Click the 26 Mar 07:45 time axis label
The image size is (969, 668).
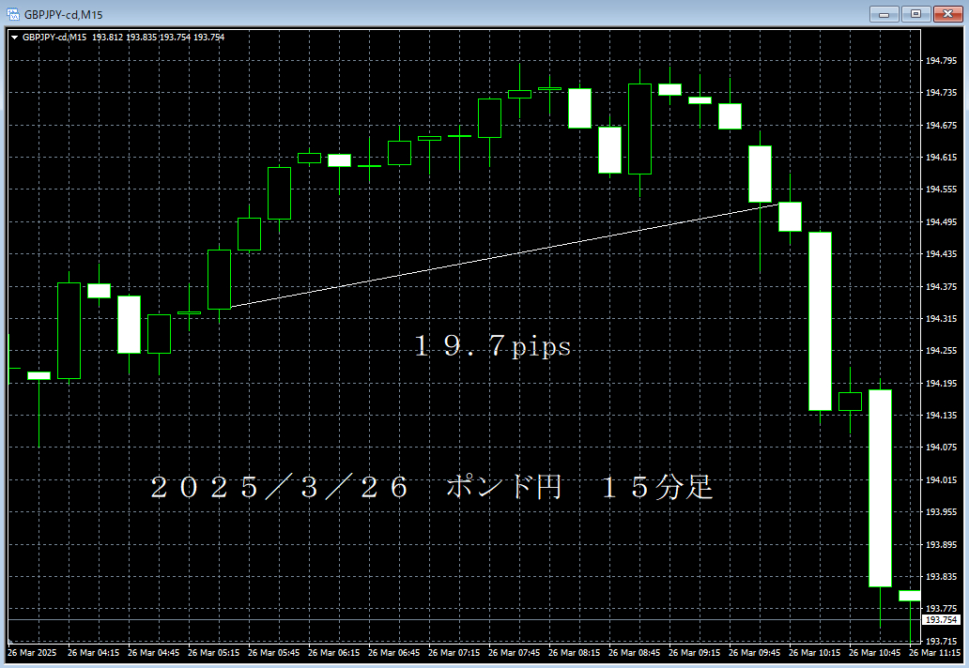pos(515,653)
